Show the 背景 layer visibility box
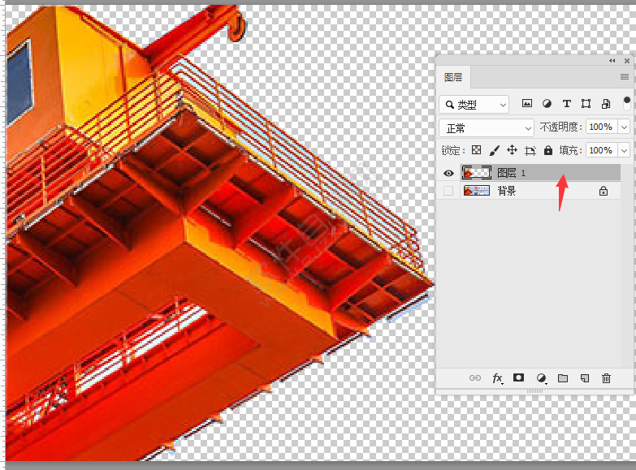This screenshot has height=470, width=636. pos(448,191)
